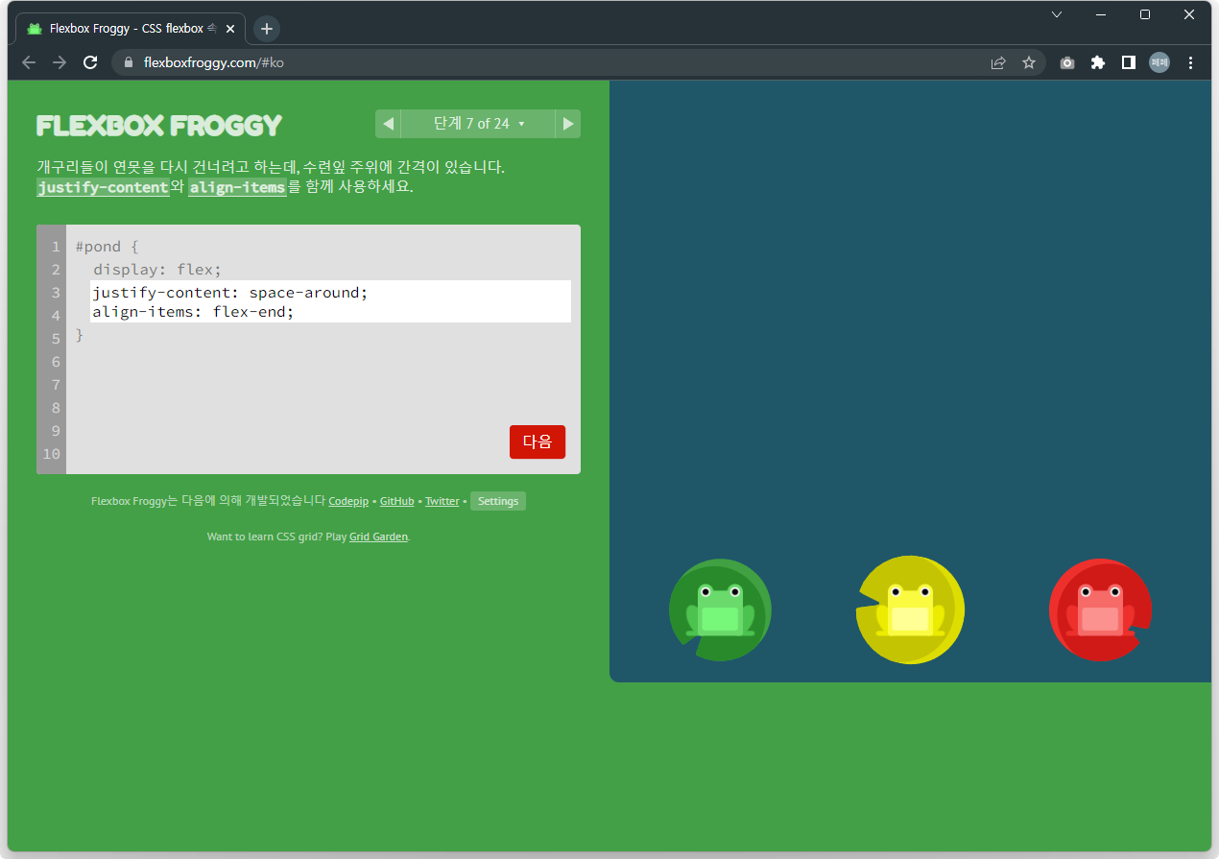Click the FLEXBOX FROGGY logo title
Viewport: 1219px width, 859px height.
(x=159, y=126)
